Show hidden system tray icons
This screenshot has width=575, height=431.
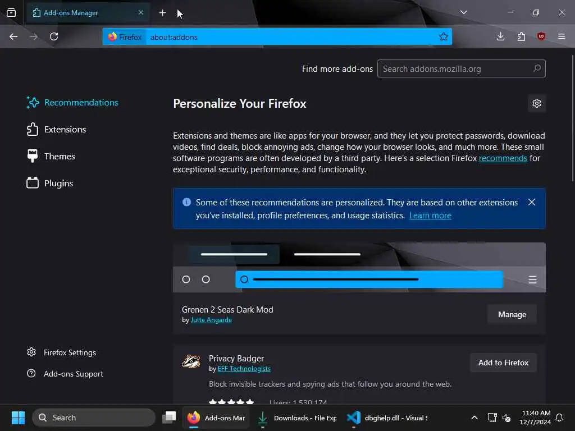point(474,418)
